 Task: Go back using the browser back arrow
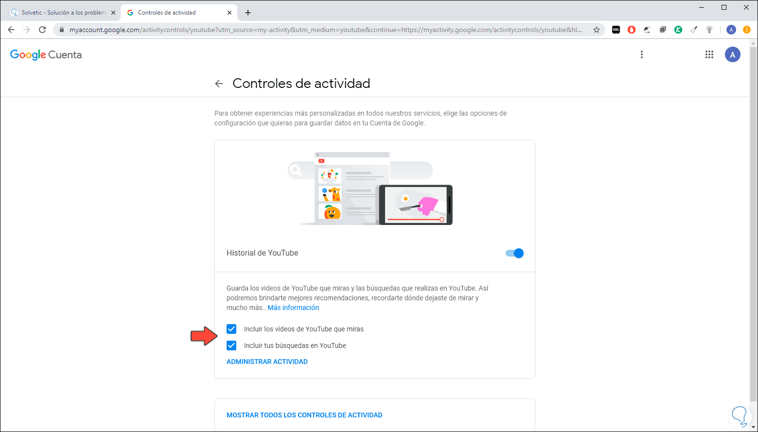pos(11,30)
